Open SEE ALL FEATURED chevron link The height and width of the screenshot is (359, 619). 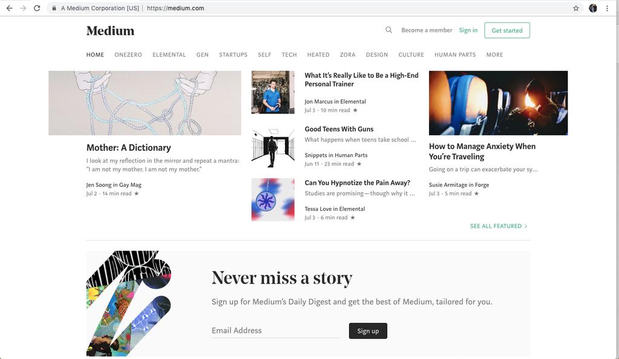coord(499,226)
